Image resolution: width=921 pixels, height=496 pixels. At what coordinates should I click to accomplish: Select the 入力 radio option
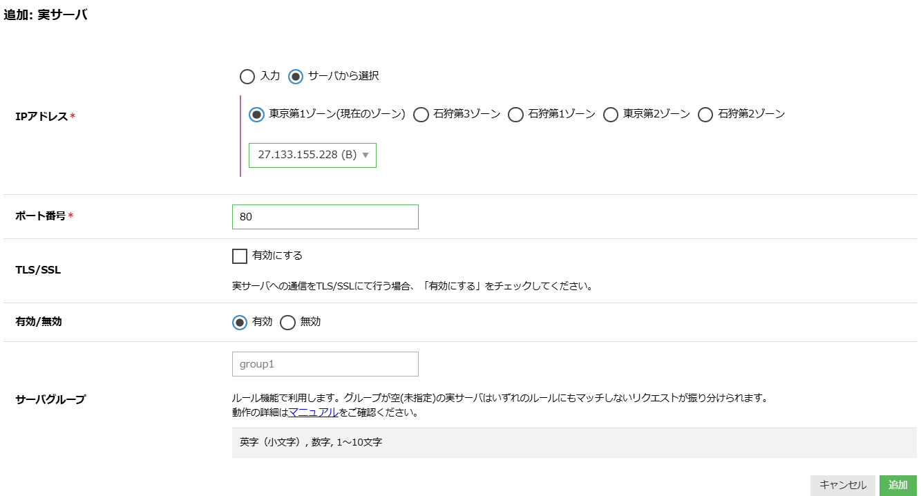247,77
